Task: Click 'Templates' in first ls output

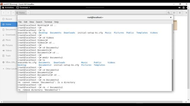Action: click(142, 33)
